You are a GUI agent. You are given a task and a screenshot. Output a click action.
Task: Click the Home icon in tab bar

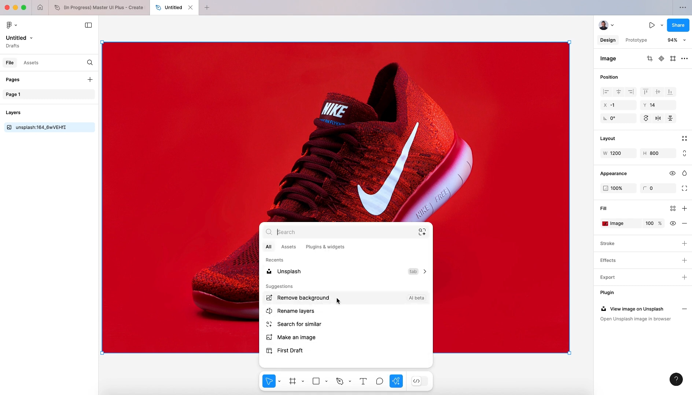coord(40,7)
